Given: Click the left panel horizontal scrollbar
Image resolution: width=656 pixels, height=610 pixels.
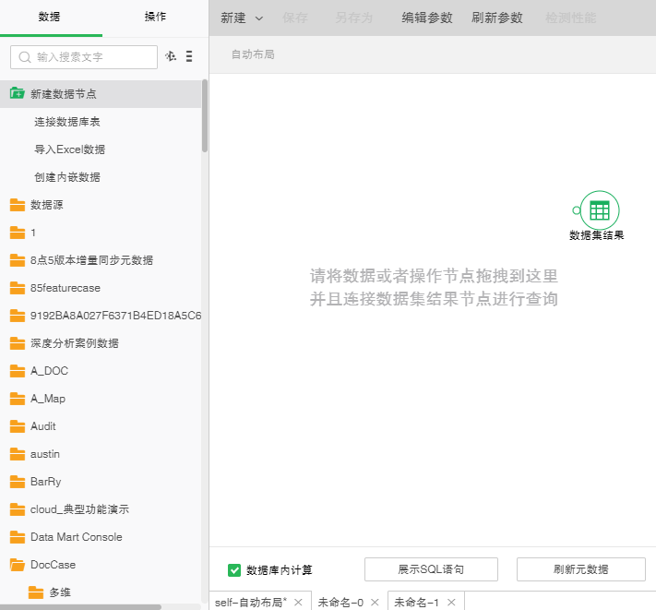Looking at the screenshot, I should point(81,606).
